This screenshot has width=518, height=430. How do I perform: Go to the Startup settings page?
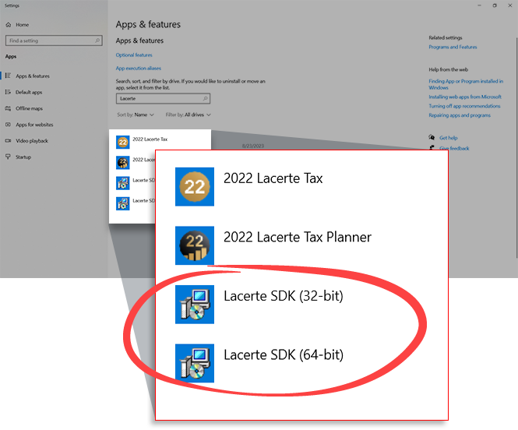23,157
